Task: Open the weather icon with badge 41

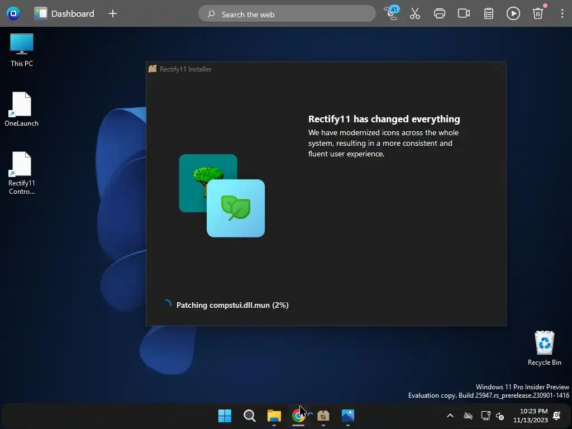Action: (x=392, y=13)
